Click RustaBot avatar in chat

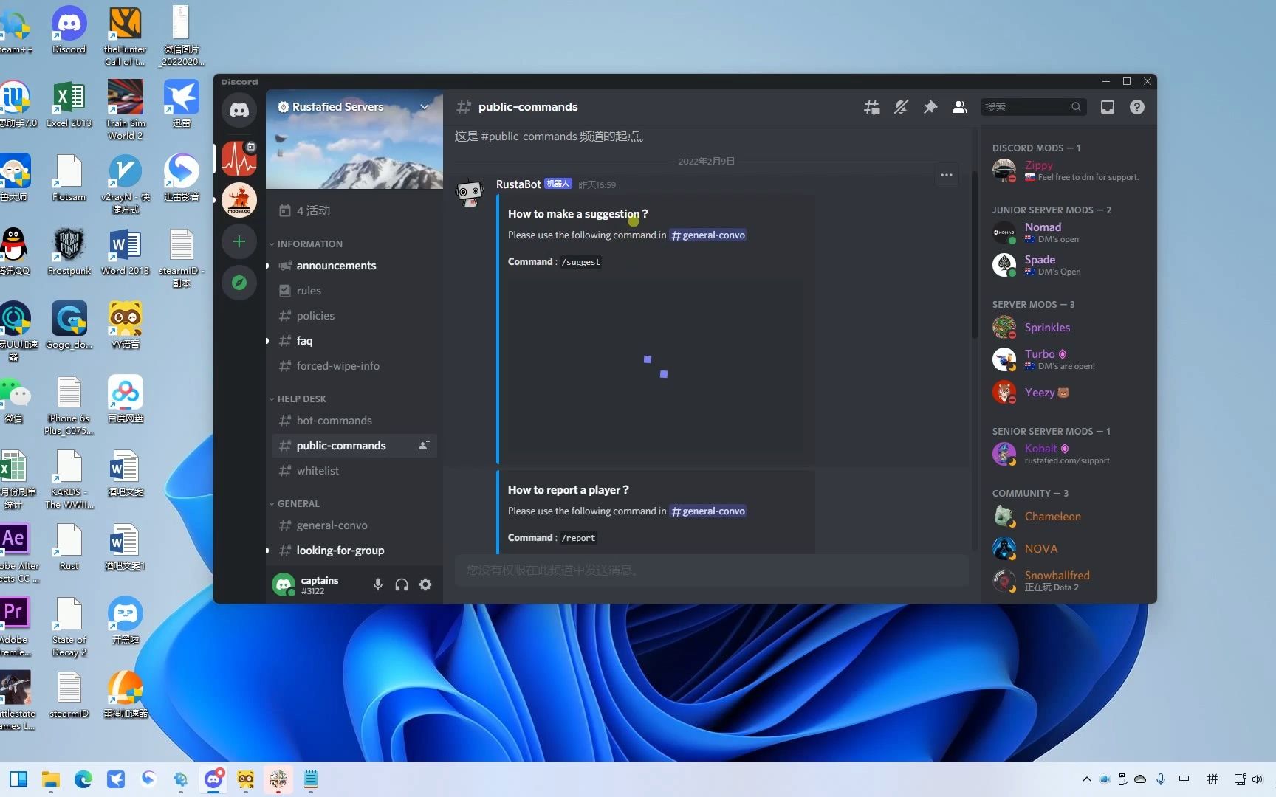tap(470, 193)
